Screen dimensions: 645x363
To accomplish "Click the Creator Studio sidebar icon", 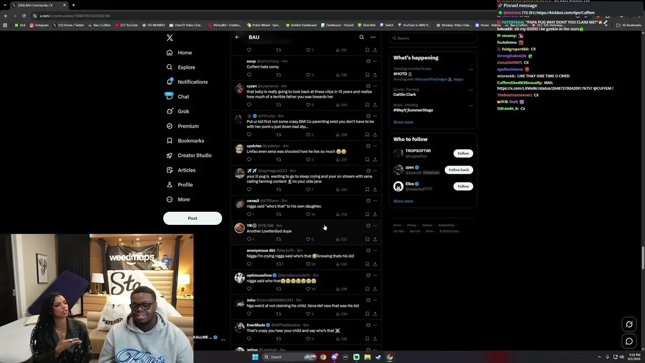I will pyautogui.click(x=170, y=155).
